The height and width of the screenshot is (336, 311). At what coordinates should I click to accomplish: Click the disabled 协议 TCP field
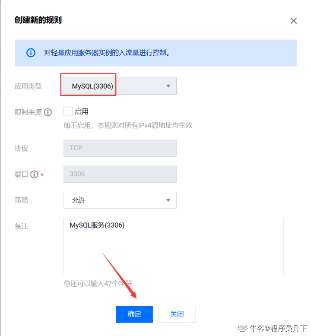120,148
